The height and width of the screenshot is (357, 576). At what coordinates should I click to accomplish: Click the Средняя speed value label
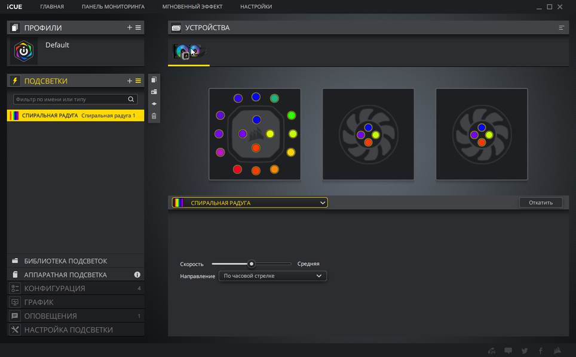pos(308,264)
